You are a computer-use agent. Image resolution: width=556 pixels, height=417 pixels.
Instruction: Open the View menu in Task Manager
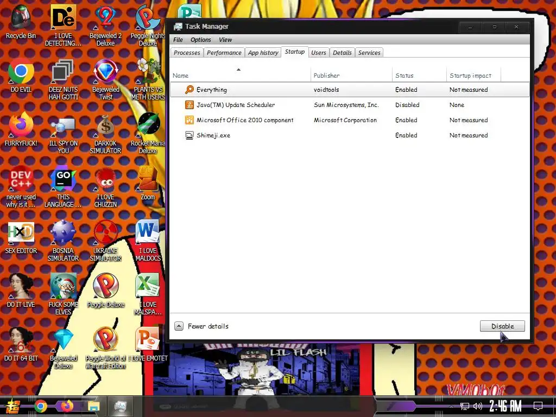click(x=225, y=40)
